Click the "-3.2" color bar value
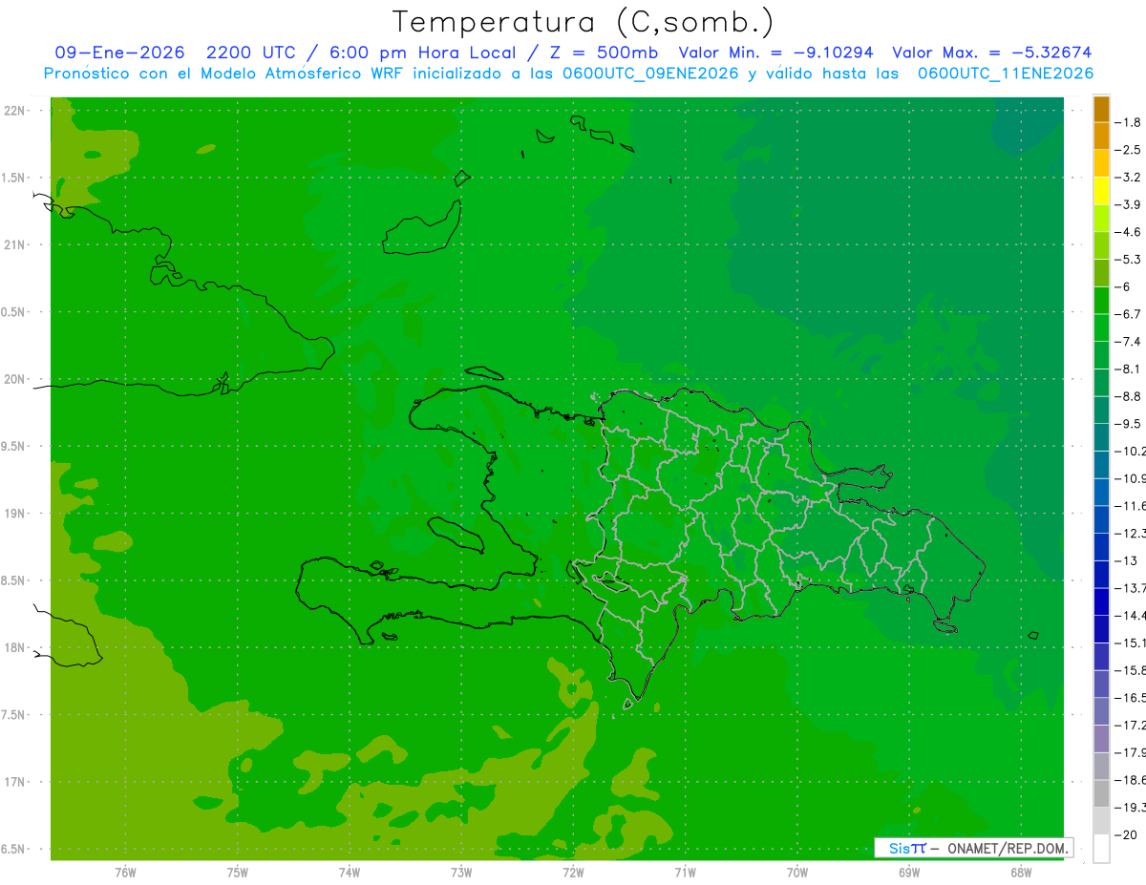Image resolution: width=1146 pixels, height=885 pixels. (1128, 178)
